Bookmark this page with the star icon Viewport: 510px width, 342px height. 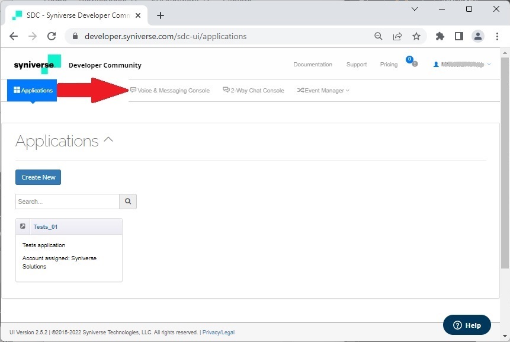click(416, 36)
